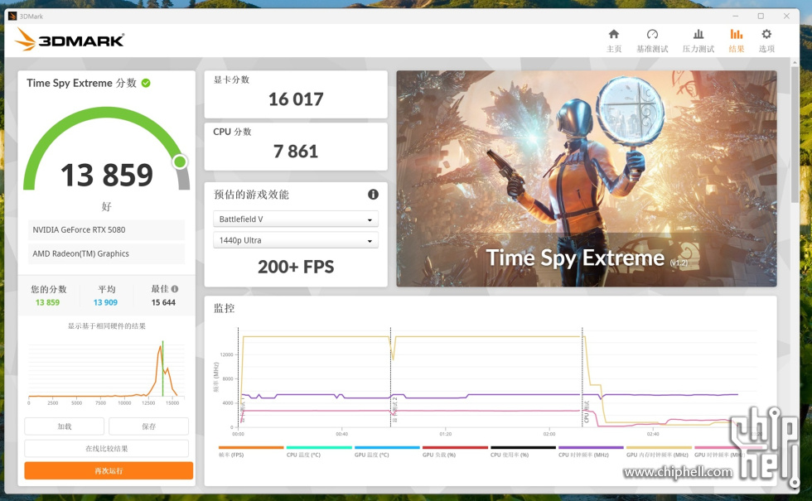The image size is (812, 501).
Task: Click the Time Spy Extreme preview image
Action: point(587,179)
